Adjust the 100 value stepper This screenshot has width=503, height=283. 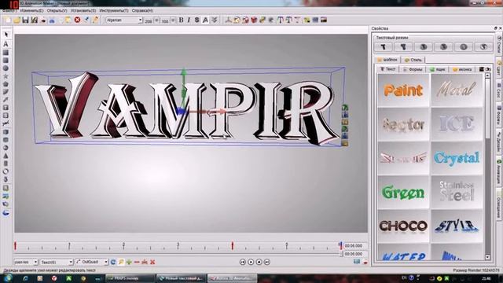[x=173, y=20]
